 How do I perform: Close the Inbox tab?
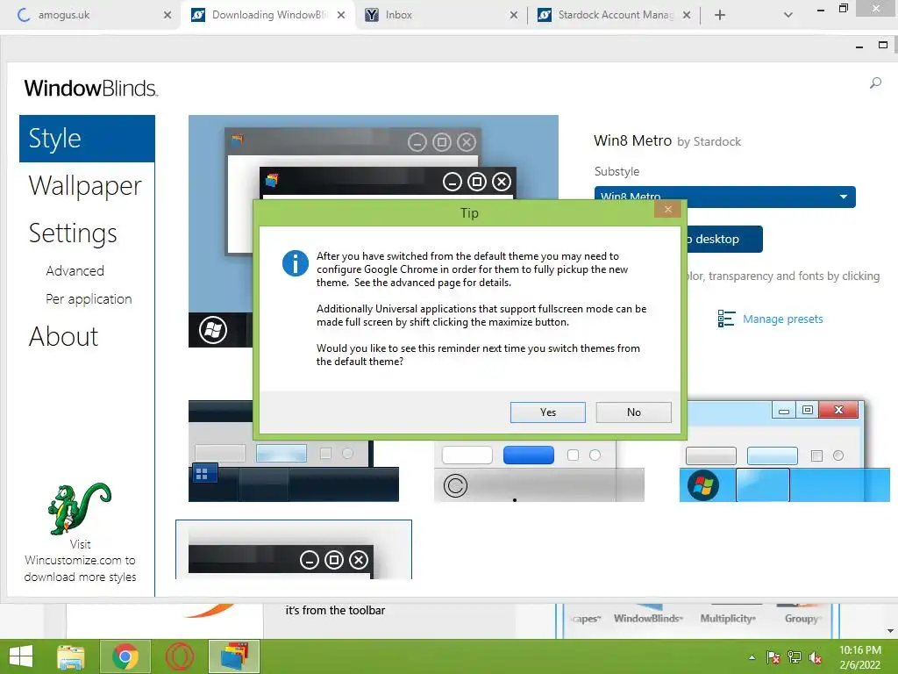[x=514, y=15]
